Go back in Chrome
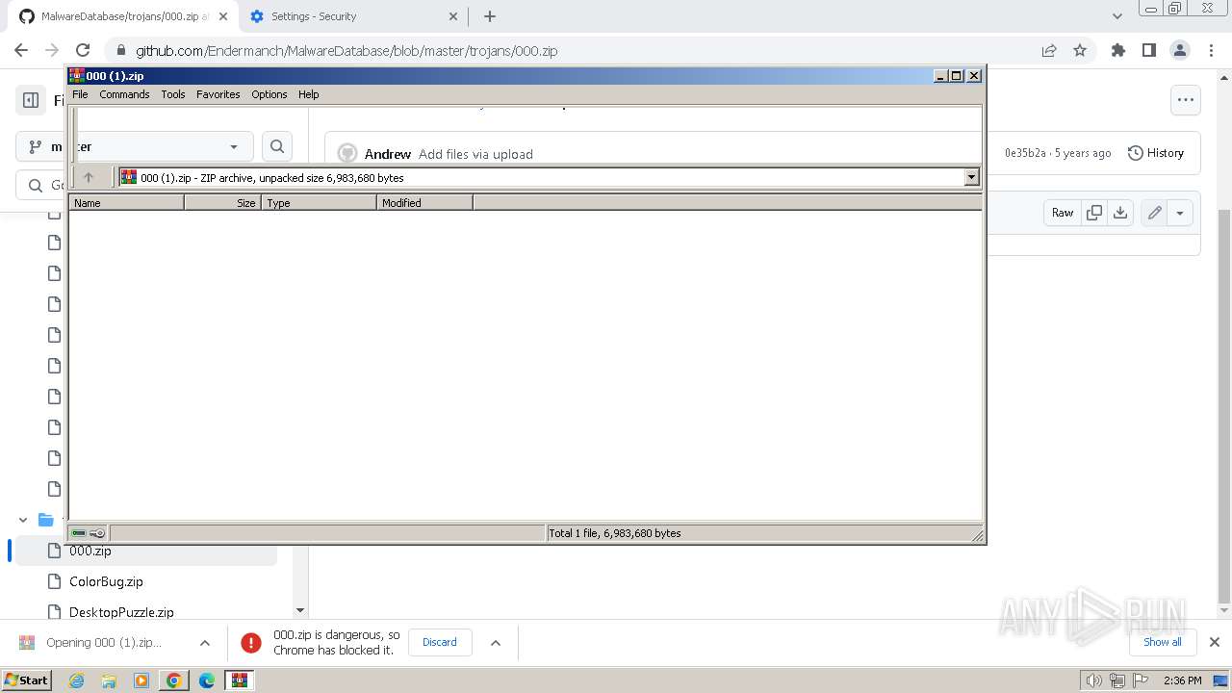 23,50
